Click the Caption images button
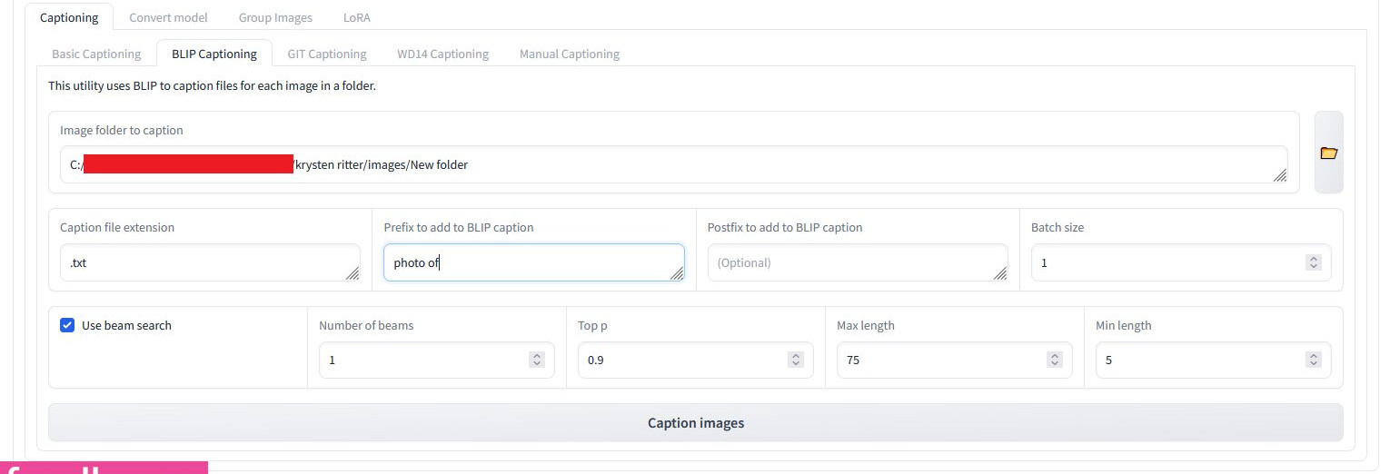 pos(695,422)
